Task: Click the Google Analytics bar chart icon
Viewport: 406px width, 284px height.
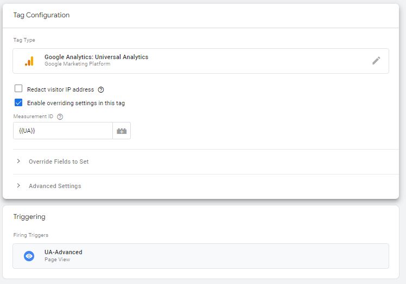Action: click(x=29, y=61)
